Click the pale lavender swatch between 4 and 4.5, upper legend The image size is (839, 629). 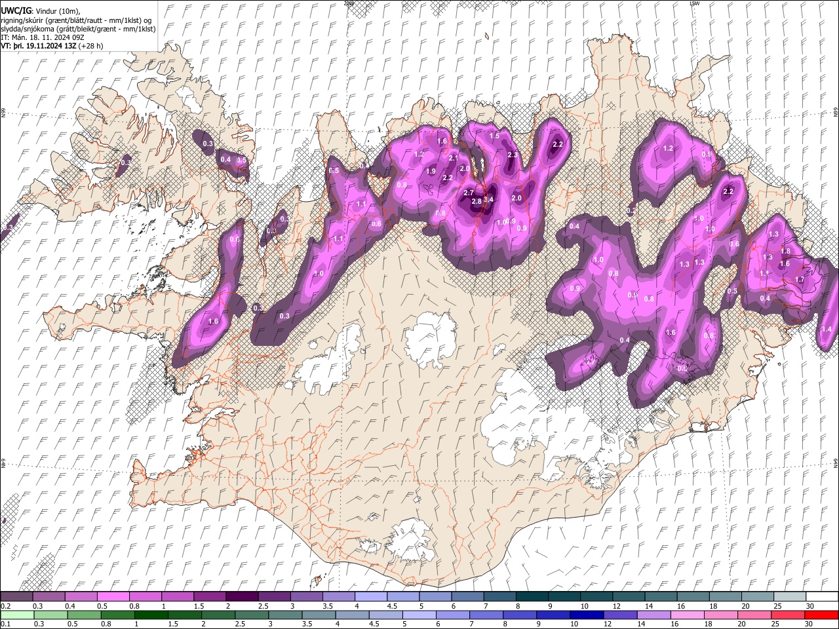[x=370, y=597]
